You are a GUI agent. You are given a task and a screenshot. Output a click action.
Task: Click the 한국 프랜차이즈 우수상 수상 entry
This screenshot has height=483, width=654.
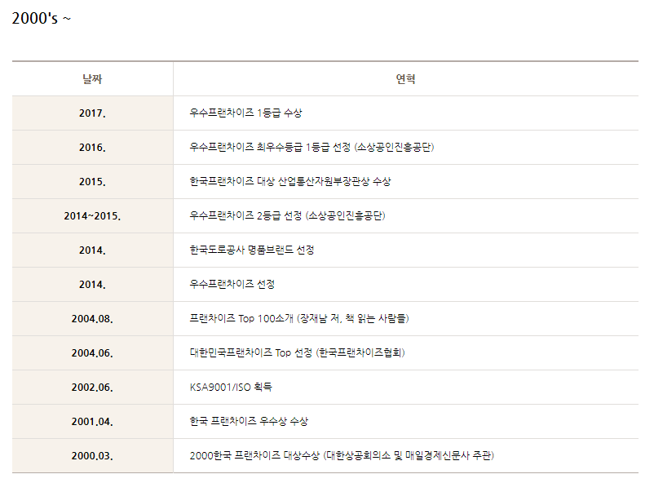[x=249, y=422]
